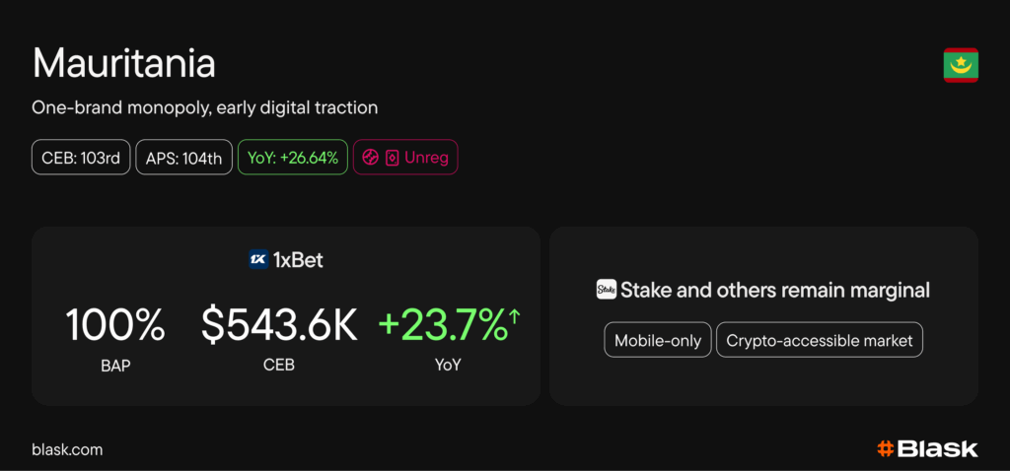This screenshot has width=1010, height=471.
Task: Click the 1xBet logo icon
Action: 258,260
